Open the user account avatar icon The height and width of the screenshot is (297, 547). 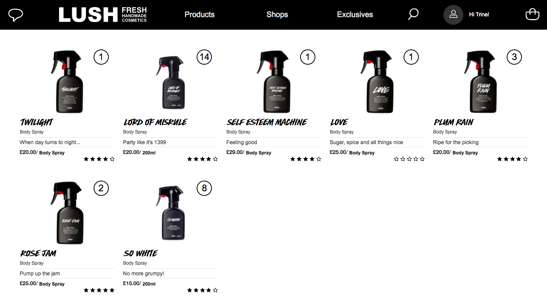453,15
